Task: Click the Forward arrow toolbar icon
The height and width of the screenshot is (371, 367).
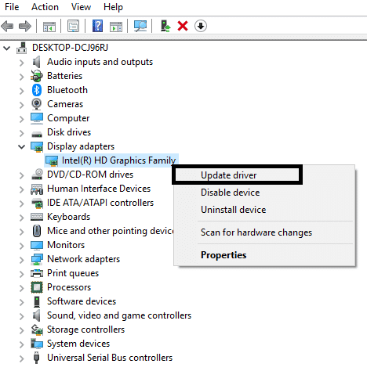Action: (x=25, y=26)
